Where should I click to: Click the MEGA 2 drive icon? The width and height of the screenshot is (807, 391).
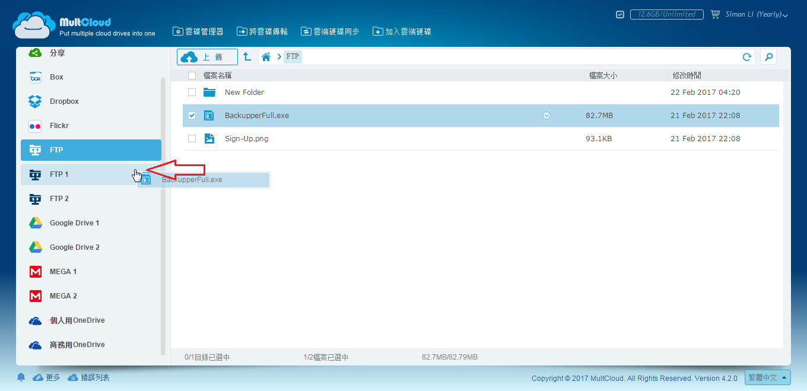[36, 296]
